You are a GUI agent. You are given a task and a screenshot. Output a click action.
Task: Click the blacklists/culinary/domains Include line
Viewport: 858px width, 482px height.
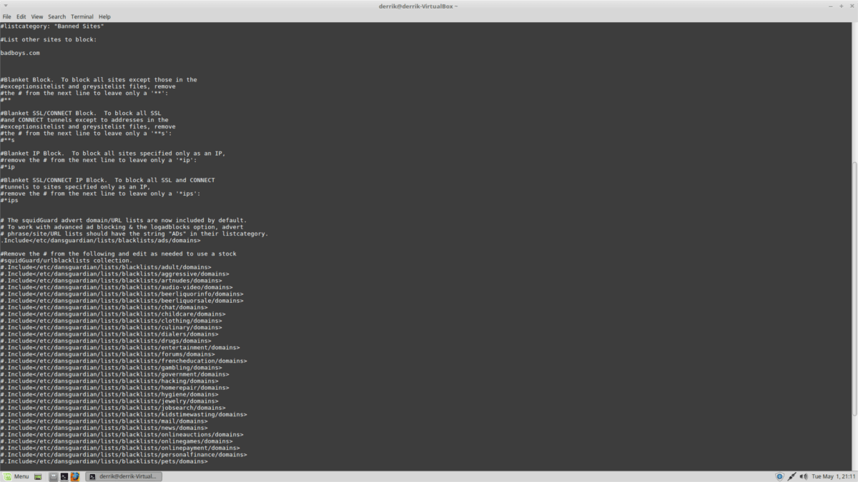tap(111, 327)
